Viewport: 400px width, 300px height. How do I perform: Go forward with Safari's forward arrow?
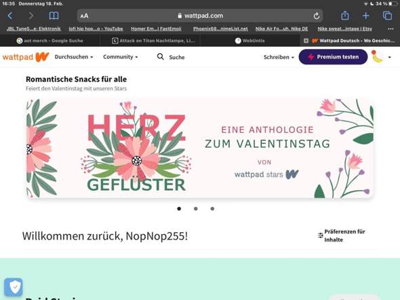[x=31, y=16]
